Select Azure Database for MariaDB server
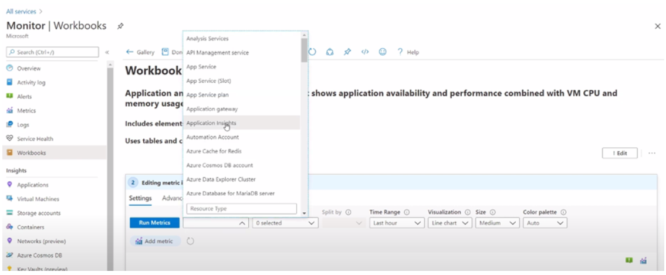The height and width of the screenshot is (275, 666). click(241, 193)
